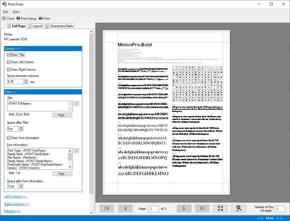The image size is (290, 221).
Task: Expand the Left Column section
Action: coord(15,196)
